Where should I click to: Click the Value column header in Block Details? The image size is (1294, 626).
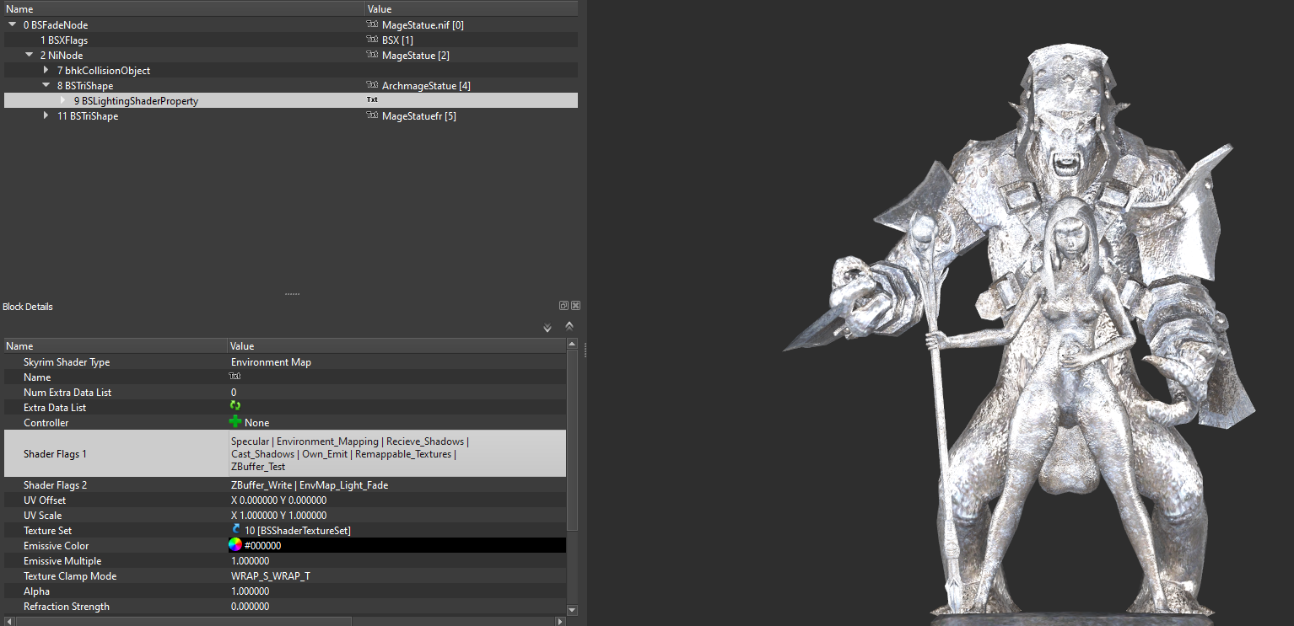(x=397, y=346)
